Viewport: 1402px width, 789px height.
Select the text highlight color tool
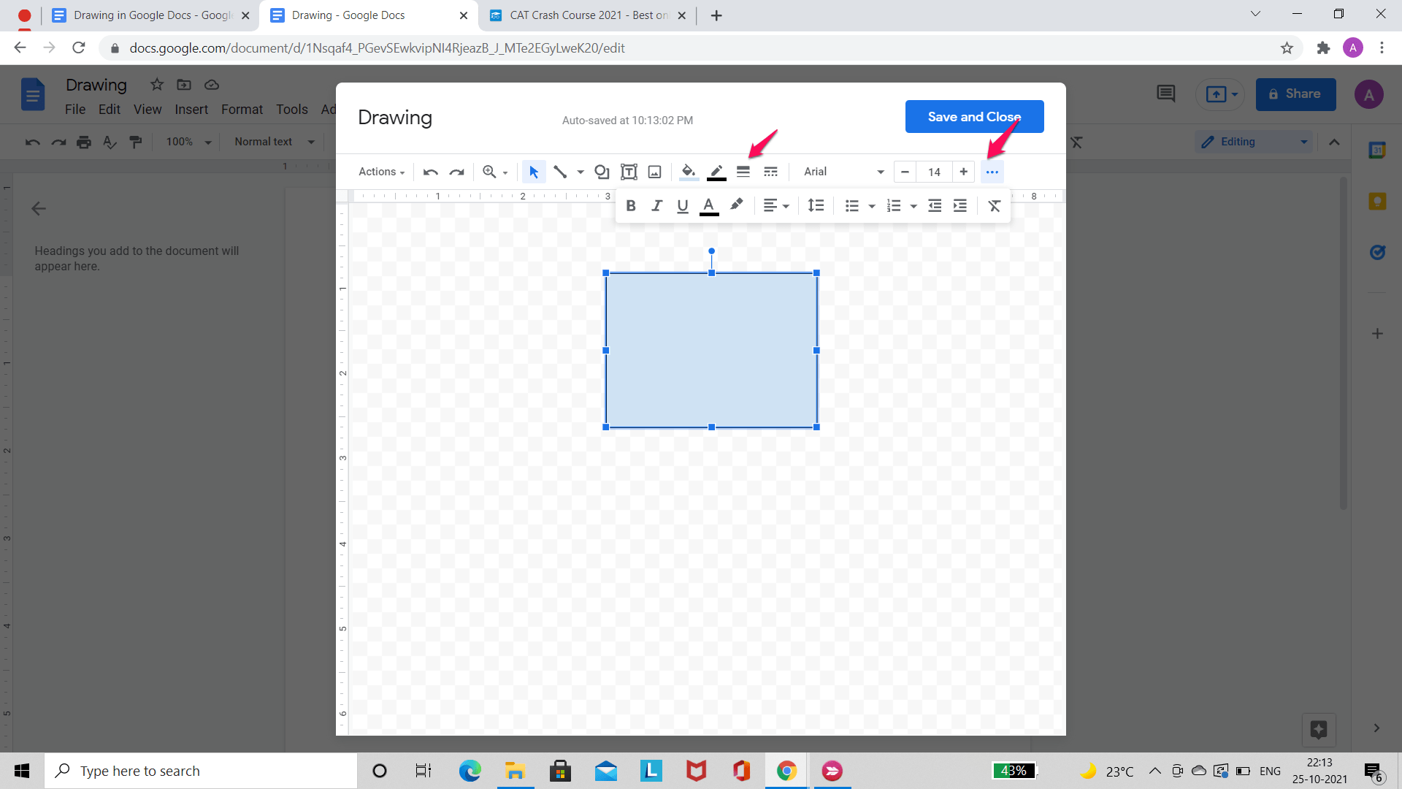coord(735,205)
